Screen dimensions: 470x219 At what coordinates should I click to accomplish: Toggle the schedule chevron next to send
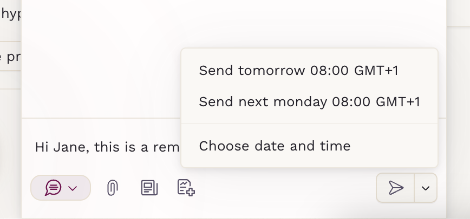point(426,188)
